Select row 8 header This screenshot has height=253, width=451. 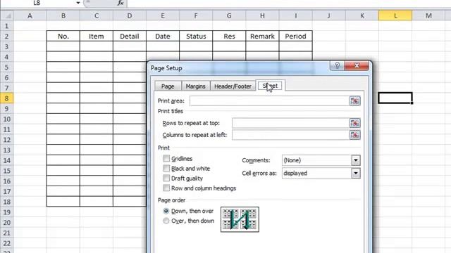6,98
